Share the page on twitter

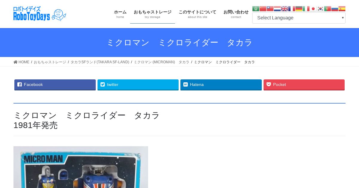[138, 85]
